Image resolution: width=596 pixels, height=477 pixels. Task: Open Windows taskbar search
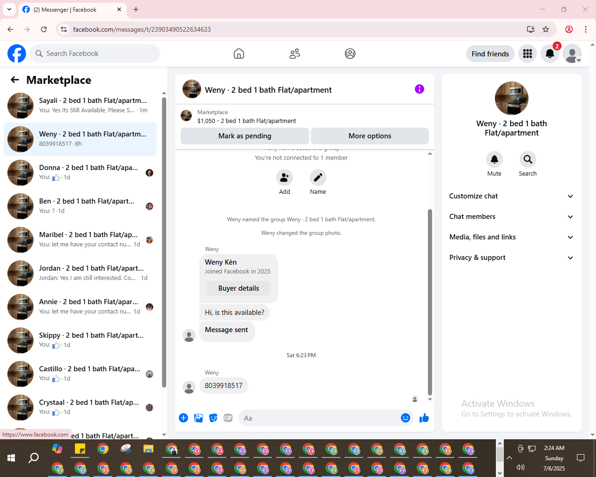[x=34, y=458]
